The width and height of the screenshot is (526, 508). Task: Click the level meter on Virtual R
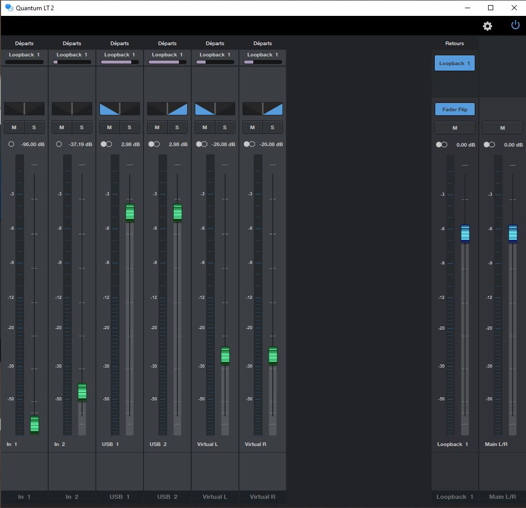pyautogui.click(x=258, y=297)
